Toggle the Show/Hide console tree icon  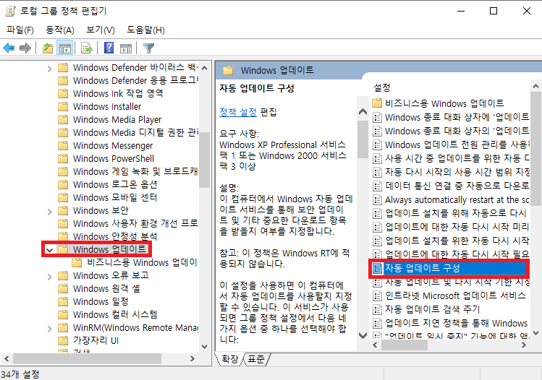[x=65, y=48]
